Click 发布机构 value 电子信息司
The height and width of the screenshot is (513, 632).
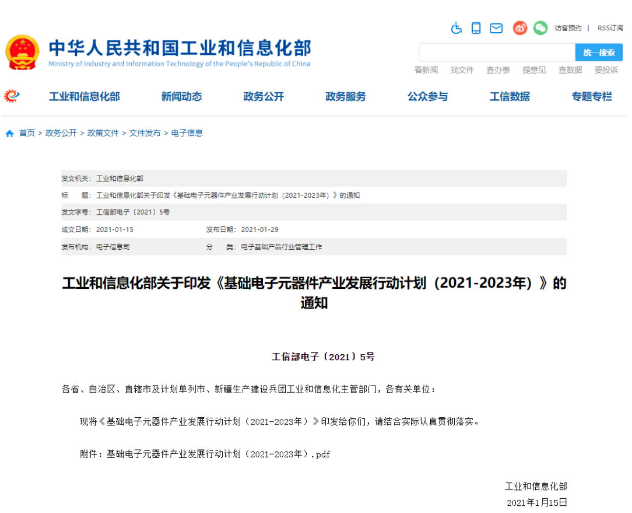[x=113, y=247]
